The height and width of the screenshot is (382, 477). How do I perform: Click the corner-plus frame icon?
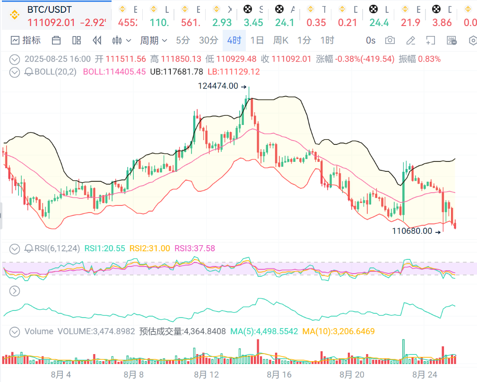(x=431, y=40)
